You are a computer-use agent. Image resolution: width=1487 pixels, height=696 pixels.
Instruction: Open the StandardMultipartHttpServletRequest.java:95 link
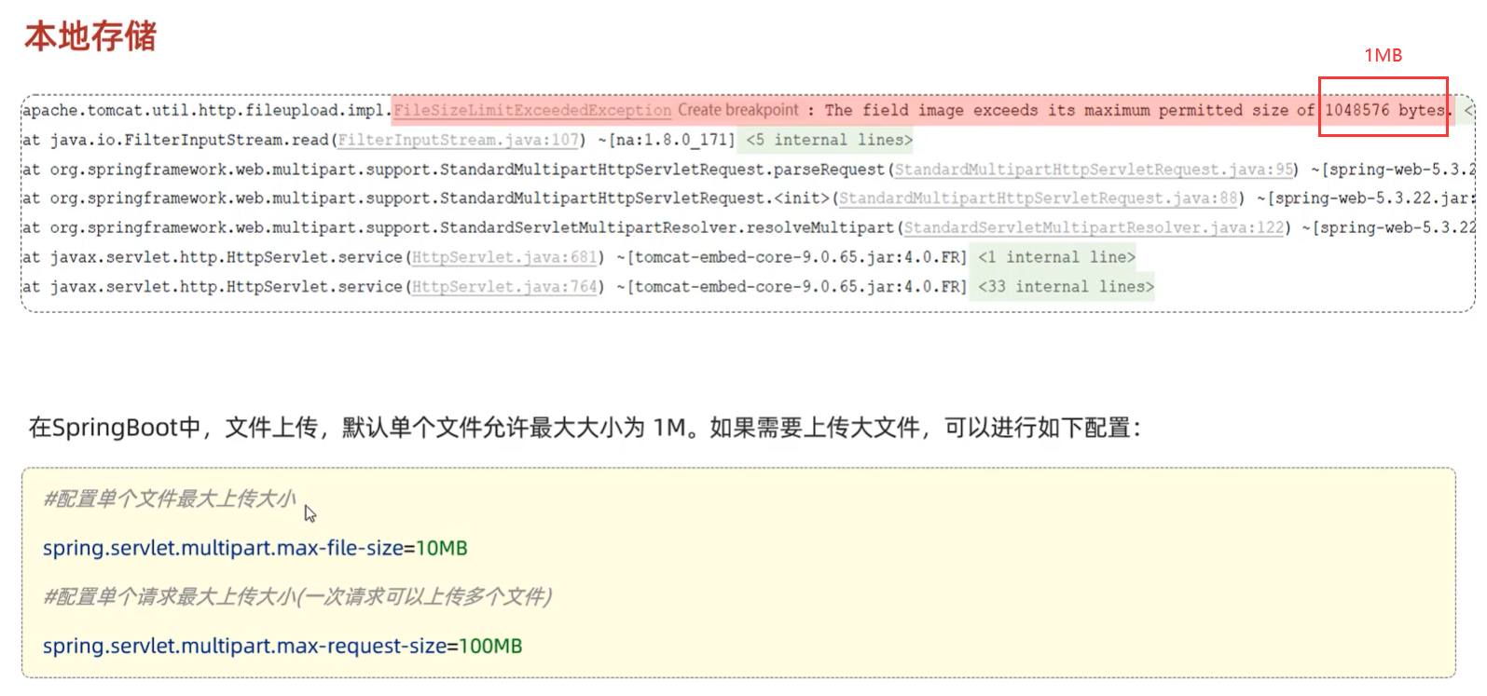(x=1094, y=170)
